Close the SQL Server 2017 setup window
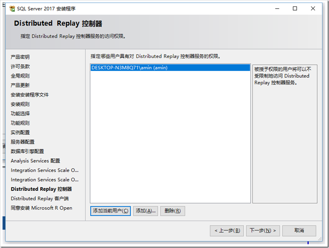Screen dimensions: 329x248 tap(313, 8)
